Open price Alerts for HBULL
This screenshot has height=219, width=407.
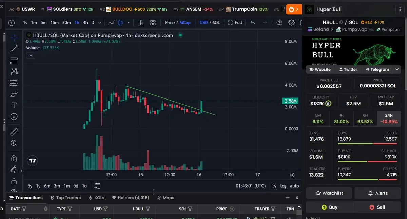pyautogui.click(x=378, y=193)
